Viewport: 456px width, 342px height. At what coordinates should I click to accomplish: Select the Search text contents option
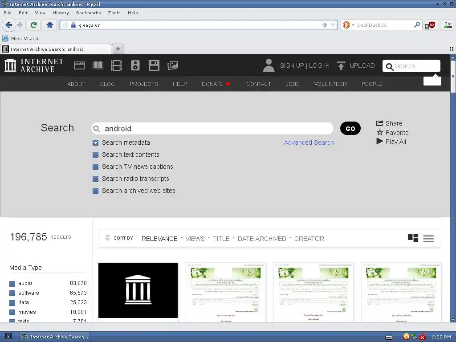click(95, 155)
